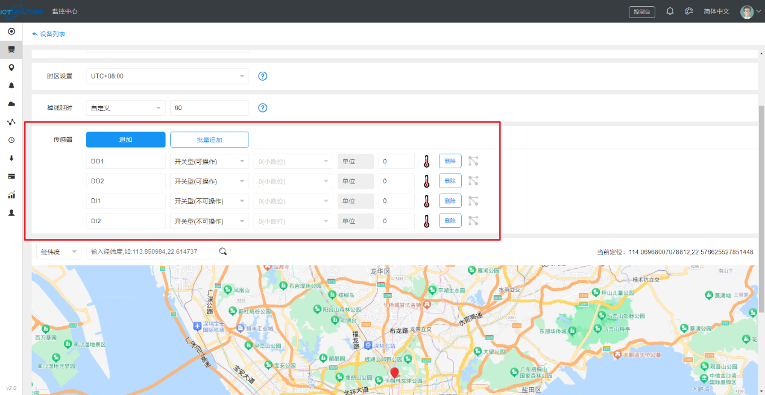Screen dimensions: 765x395
Task: Open the 自定义 offline delay dropdown
Action: 125,108
